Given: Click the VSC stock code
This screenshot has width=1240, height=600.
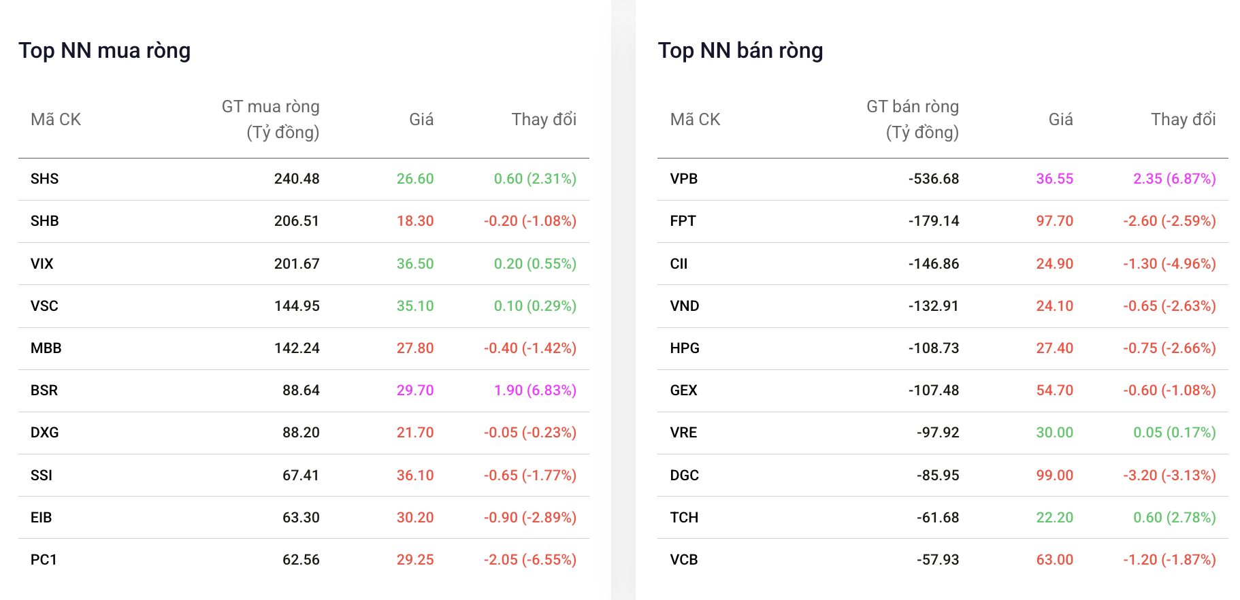Looking at the screenshot, I should [x=44, y=306].
